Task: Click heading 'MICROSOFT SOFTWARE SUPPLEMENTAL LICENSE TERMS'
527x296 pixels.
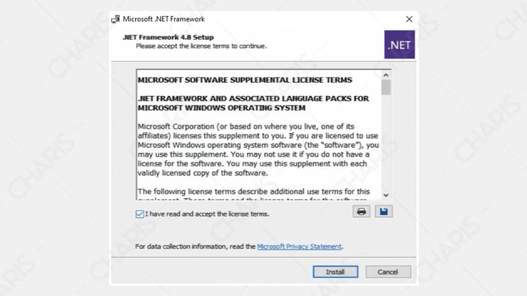Action: coord(245,80)
